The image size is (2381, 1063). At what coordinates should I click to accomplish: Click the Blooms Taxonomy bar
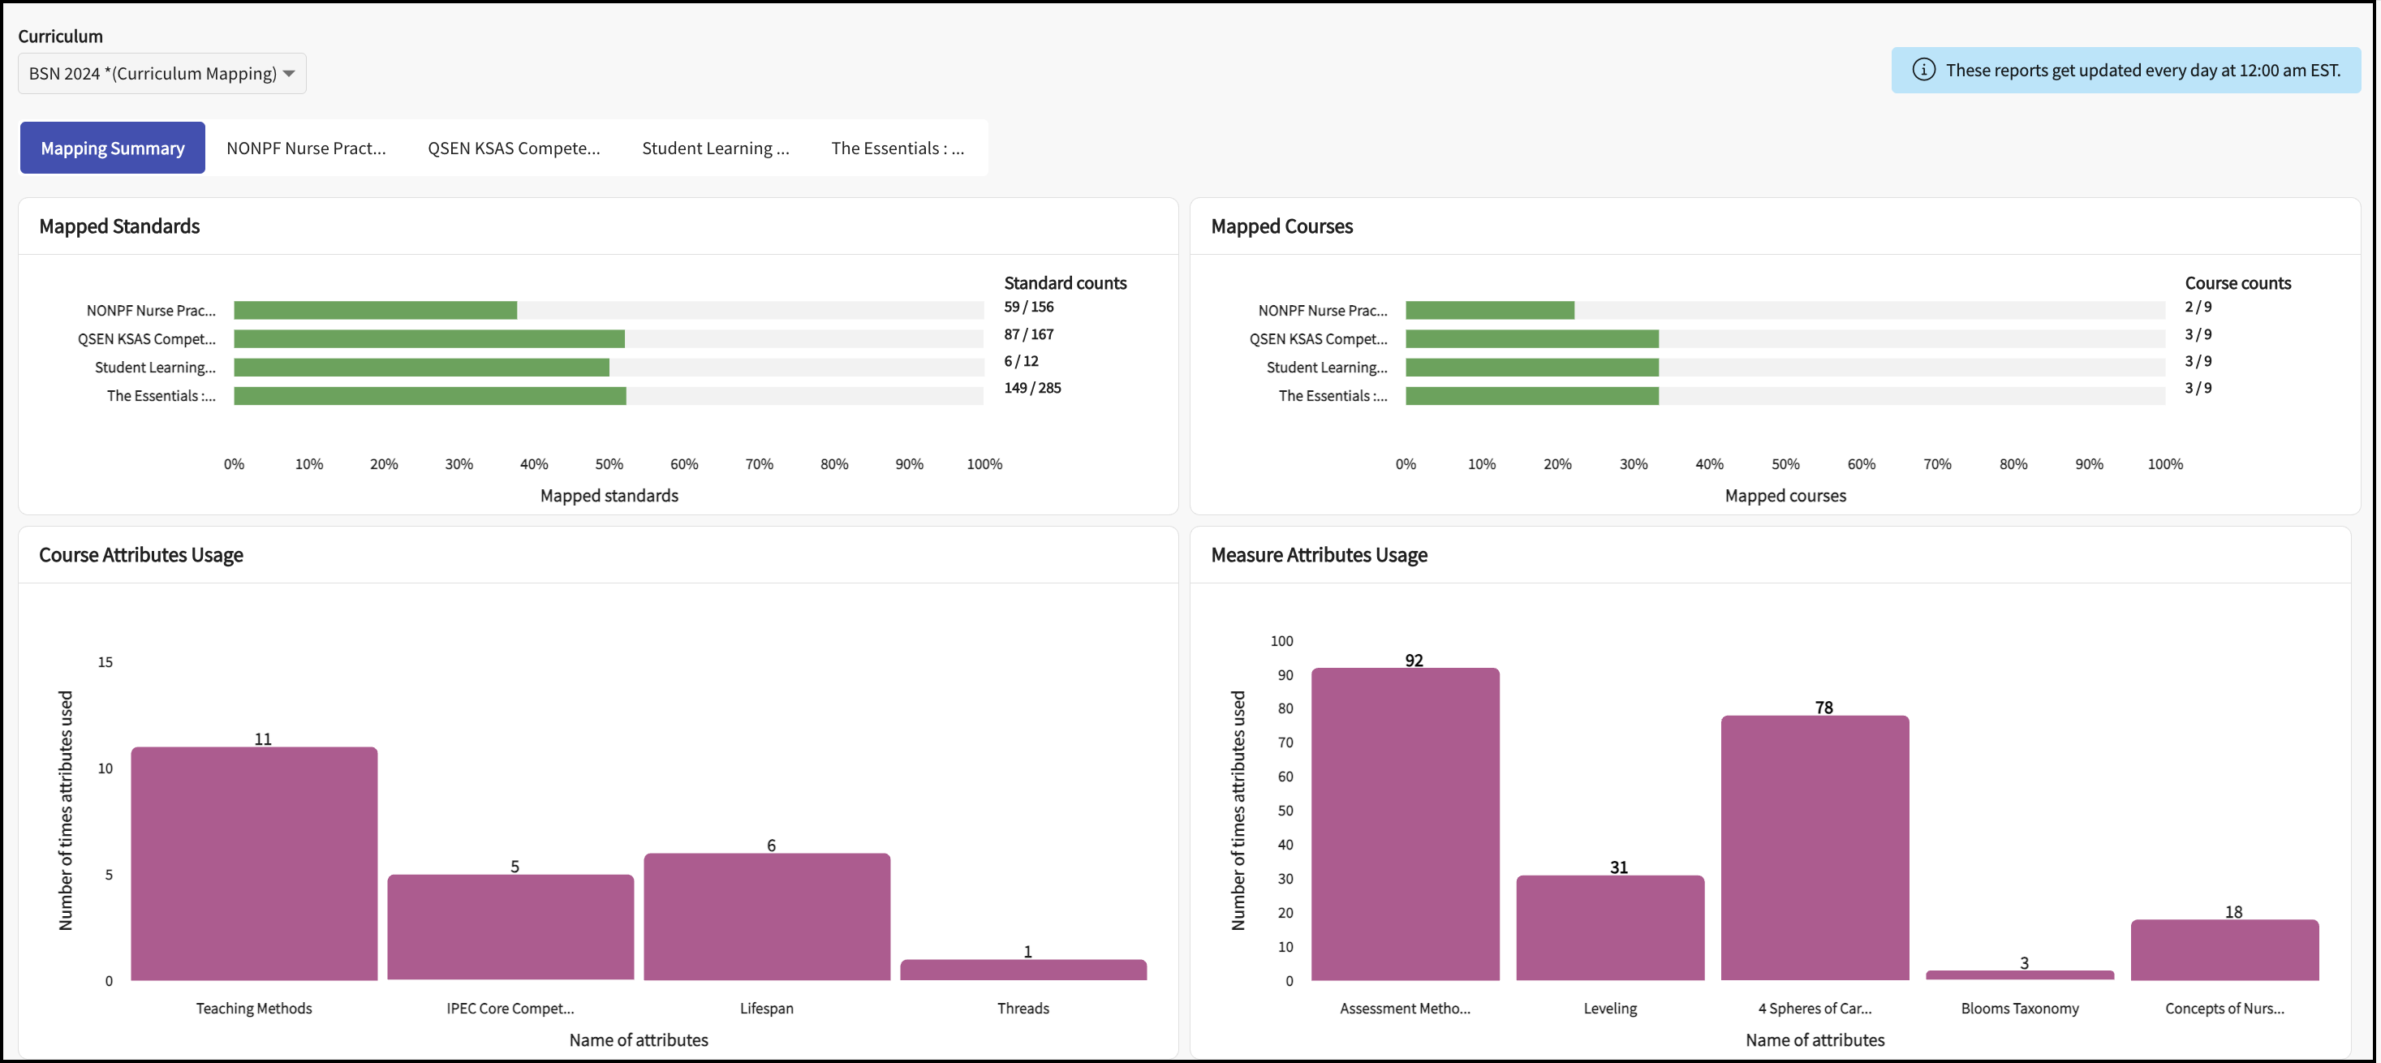[2020, 975]
